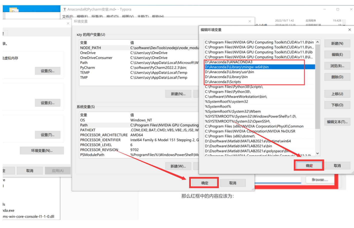Click 新建(N)... under user variables
The width and height of the screenshot is (354, 228).
178,94
